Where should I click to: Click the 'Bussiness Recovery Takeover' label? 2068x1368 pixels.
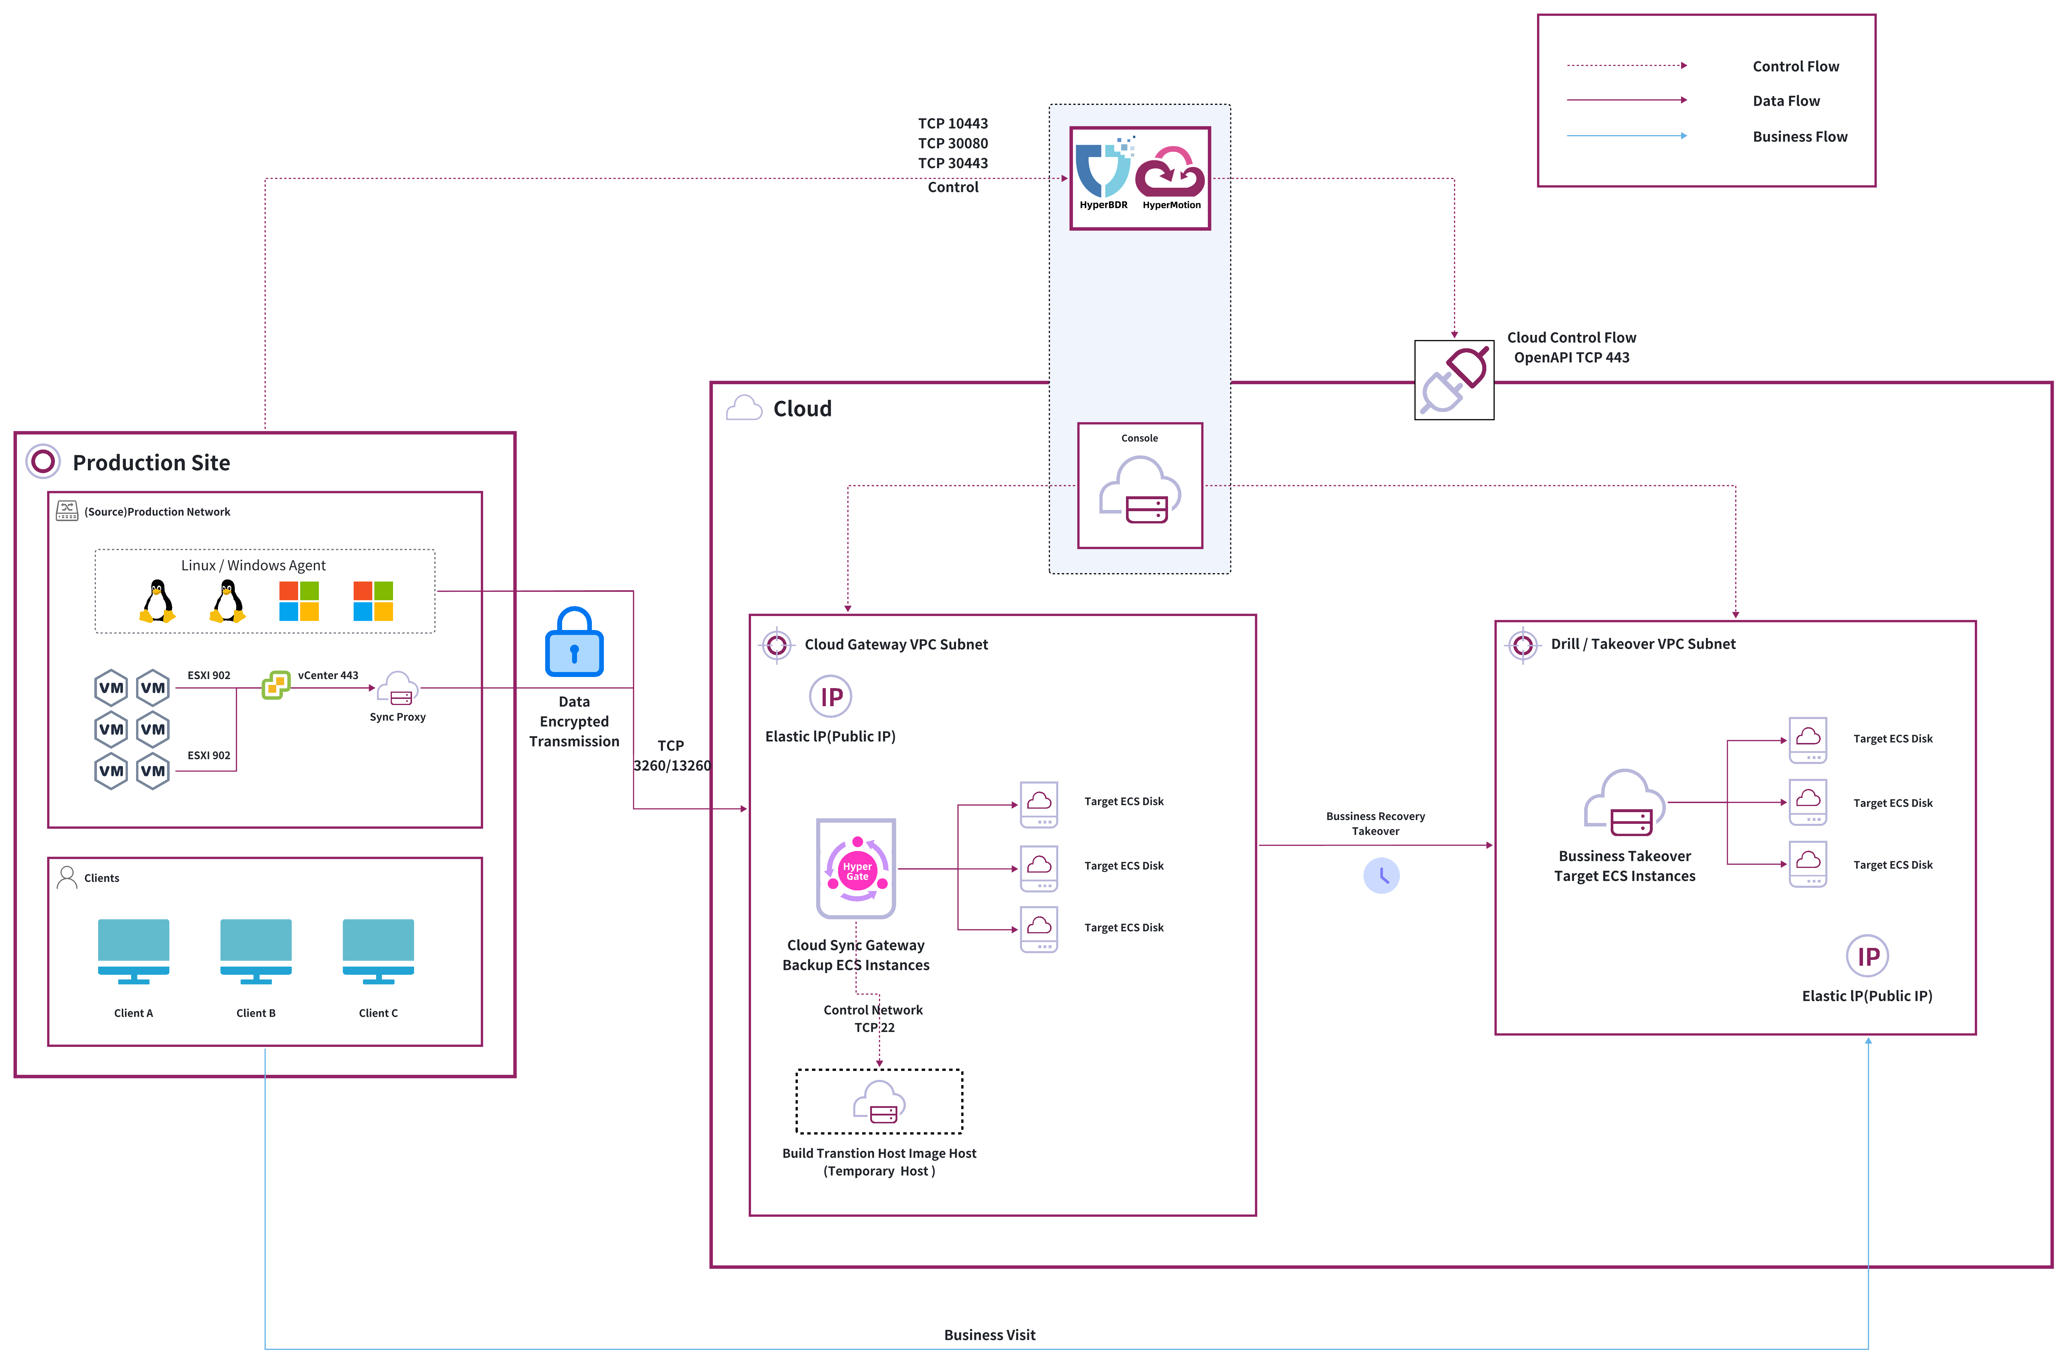pyautogui.click(x=1375, y=824)
